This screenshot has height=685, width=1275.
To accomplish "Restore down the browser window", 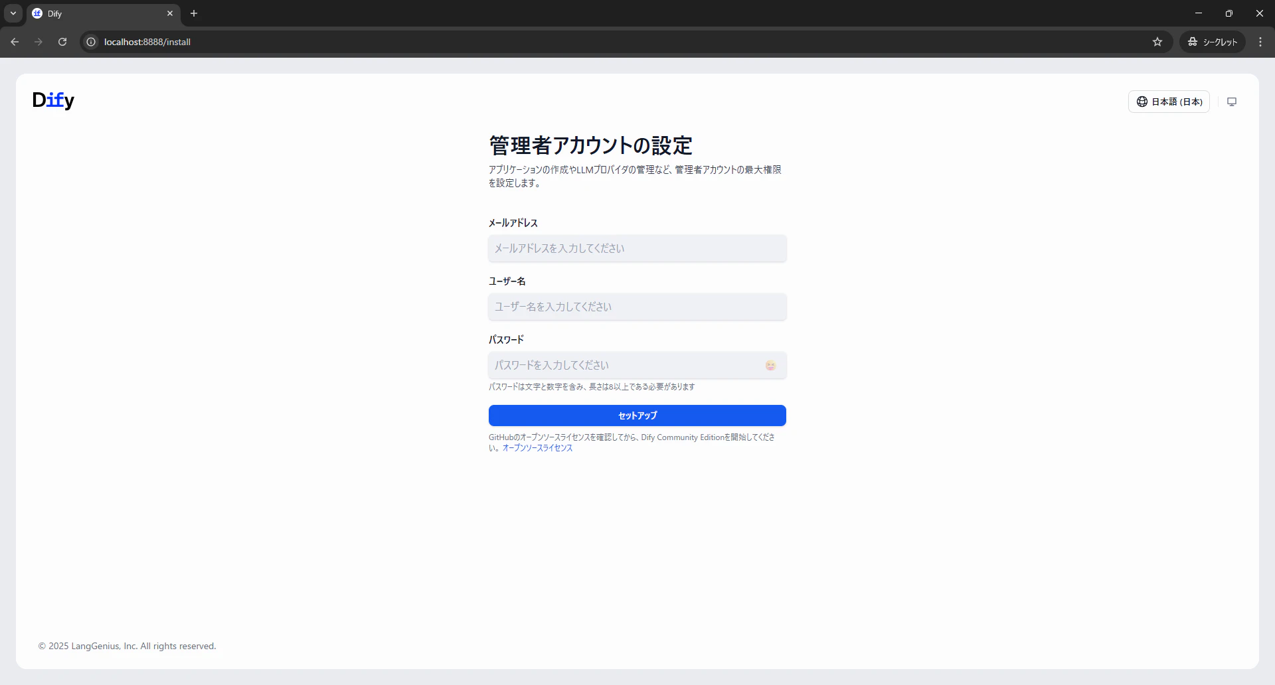I will coord(1229,13).
